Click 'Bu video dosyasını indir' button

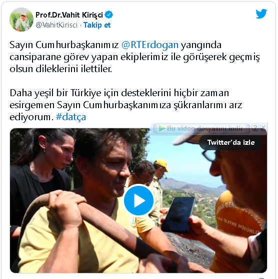pyautogui.click(x=201, y=128)
